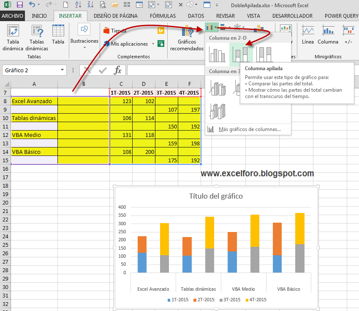The height and width of the screenshot is (311, 359).
Task: Open Customize Quick Access Toolbar dropdown
Action: click(217, 5)
